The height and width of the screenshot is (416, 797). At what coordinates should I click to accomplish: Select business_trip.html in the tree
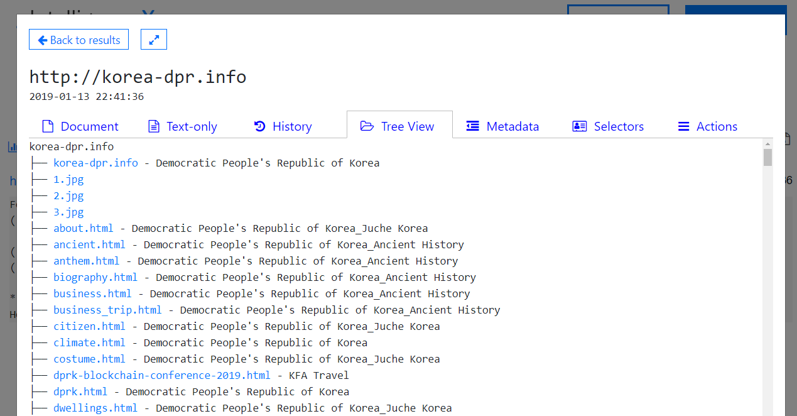click(x=107, y=310)
